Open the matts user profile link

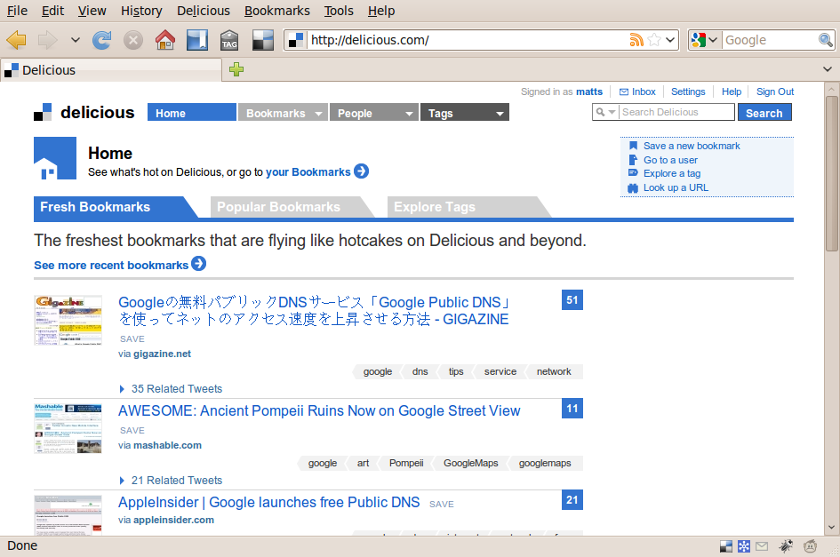coord(589,92)
